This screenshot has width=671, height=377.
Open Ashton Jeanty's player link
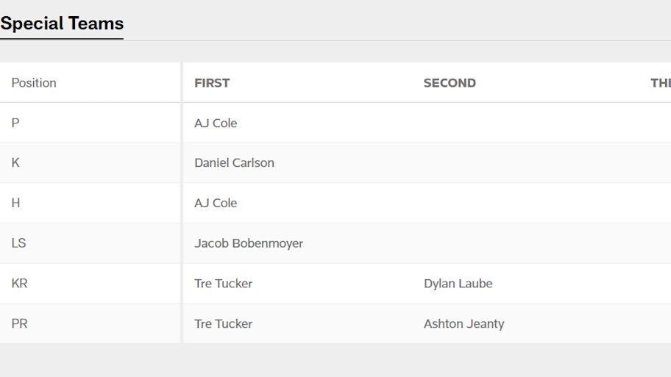click(x=464, y=324)
